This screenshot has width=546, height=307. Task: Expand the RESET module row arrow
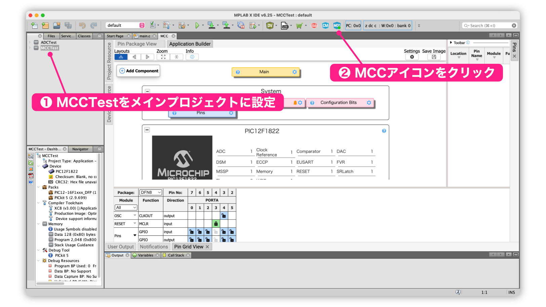click(135, 224)
